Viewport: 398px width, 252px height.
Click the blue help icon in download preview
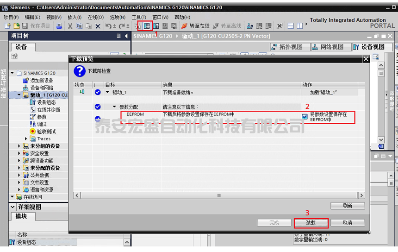80,71
